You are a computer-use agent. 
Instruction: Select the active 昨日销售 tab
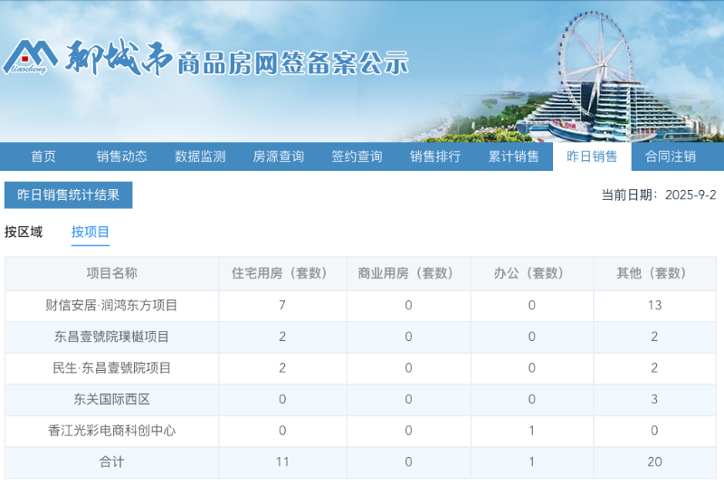pos(592,157)
